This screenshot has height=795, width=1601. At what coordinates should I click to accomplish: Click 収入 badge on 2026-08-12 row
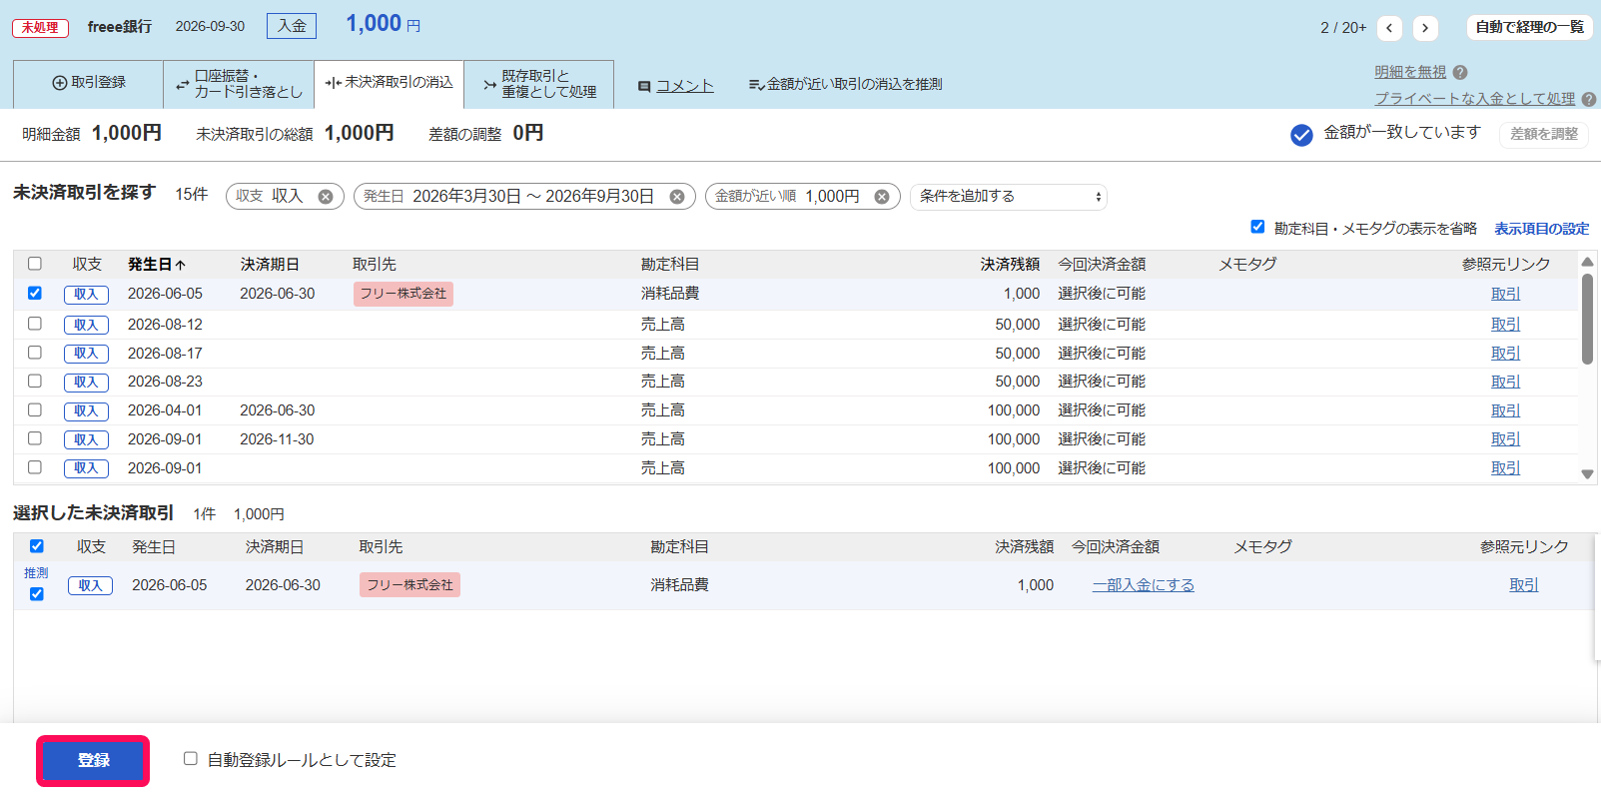pos(86,325)
